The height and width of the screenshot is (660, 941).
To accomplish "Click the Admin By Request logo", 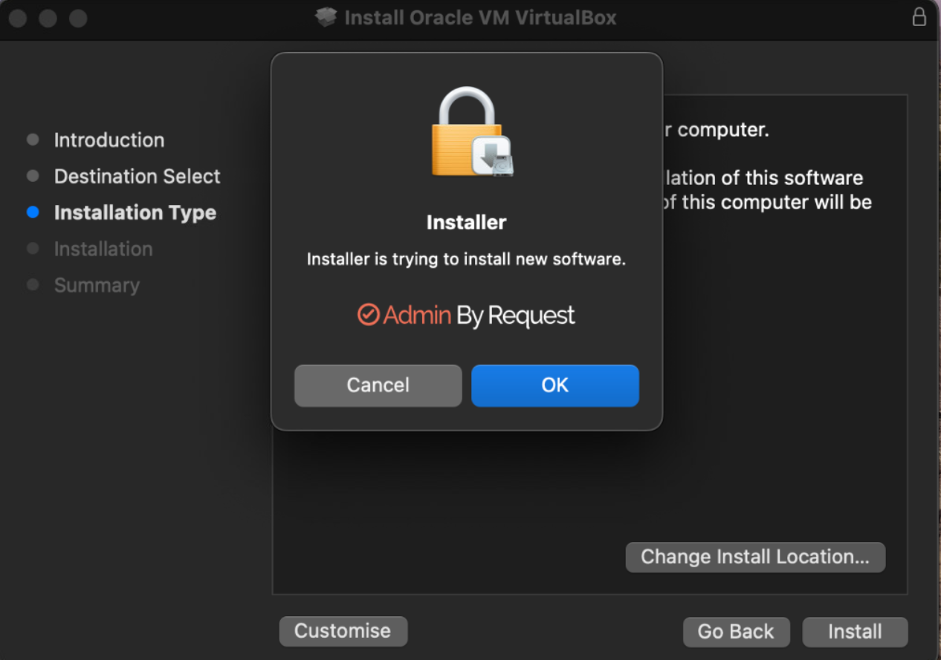I will [x=466, y=316].
